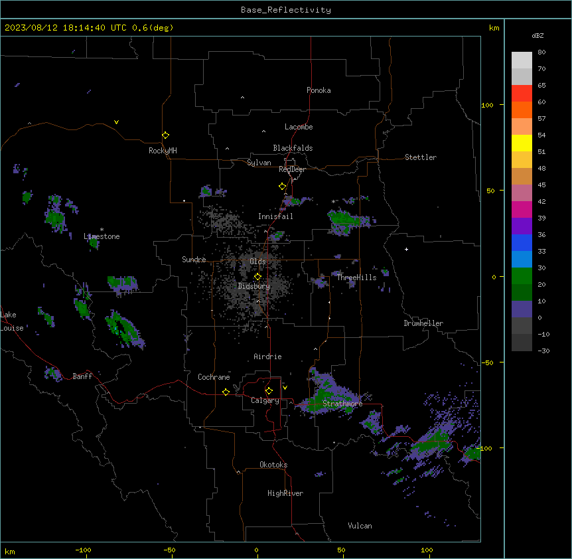Click the white plus marker north of Drumheller
Screen dimensions: 572x559
tap(406, 249)
